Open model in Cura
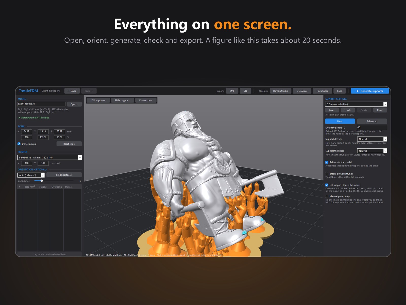This screenshot has height=305, width=406. [x=340, y=91]
